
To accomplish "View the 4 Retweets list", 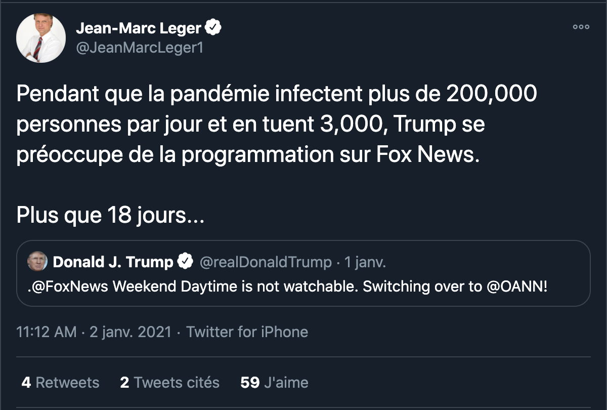I will pyautogui.click(x=60, y=382).
